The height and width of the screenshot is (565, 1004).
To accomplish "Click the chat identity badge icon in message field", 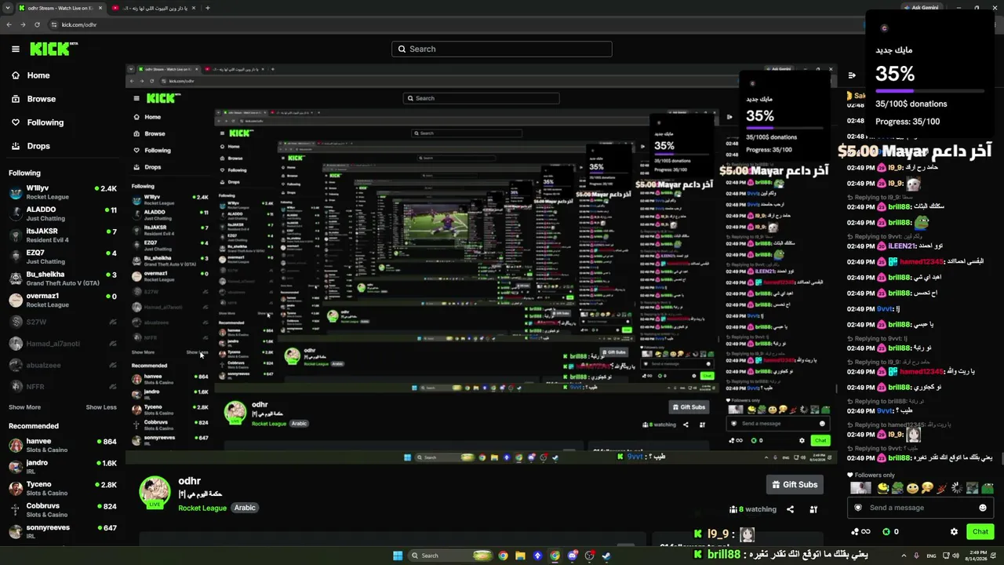I will (x=857, y=508).
